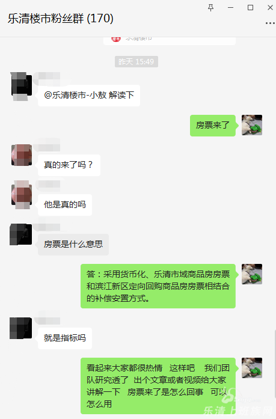Minimize the chat window
This screenshot has height=419, width=276.
coord(230,7)
